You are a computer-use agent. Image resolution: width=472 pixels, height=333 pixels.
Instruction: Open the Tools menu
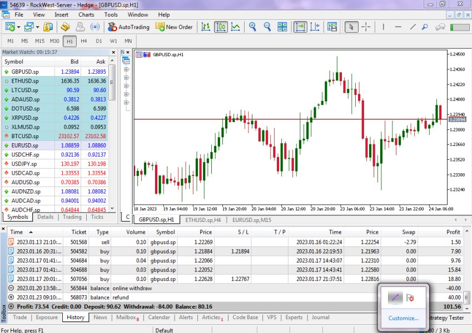coord(111,14)
